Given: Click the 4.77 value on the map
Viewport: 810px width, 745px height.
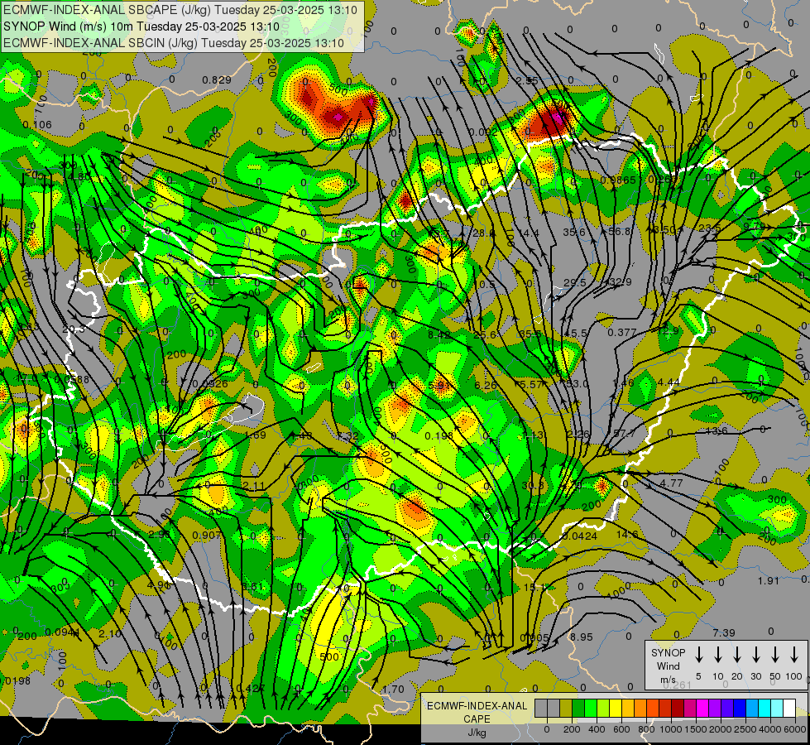Looking at the screenshot, I should click(x=672, y=483).
